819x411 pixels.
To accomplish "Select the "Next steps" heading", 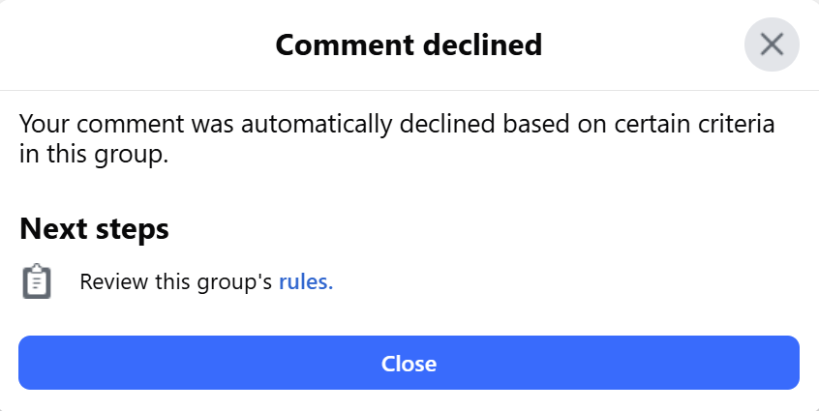I will (x=94, y=229).
